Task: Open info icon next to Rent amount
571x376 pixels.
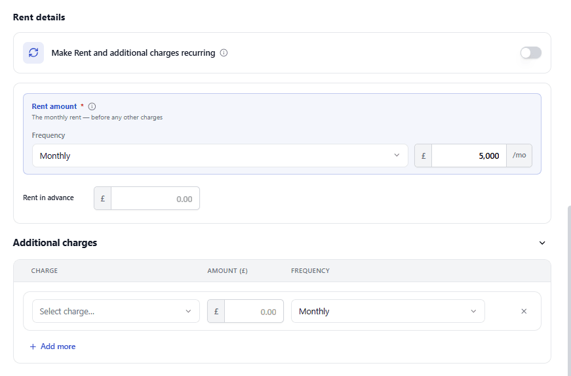Action: [x=92, y=106]
